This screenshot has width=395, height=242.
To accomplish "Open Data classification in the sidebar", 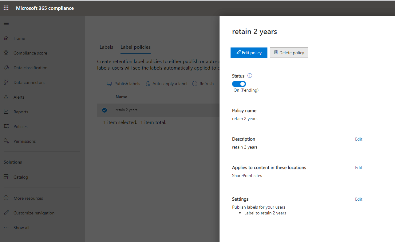I will 30,68.
